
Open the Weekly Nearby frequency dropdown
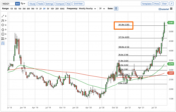click(87, 8)
